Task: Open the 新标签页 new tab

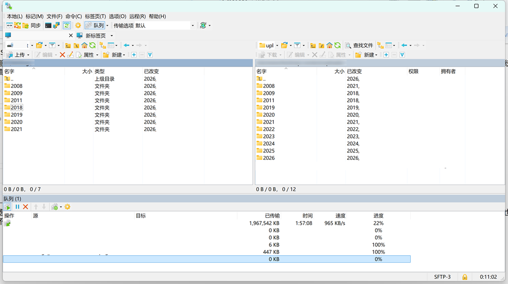Action: pyautogui.click(x=95, y=36)
